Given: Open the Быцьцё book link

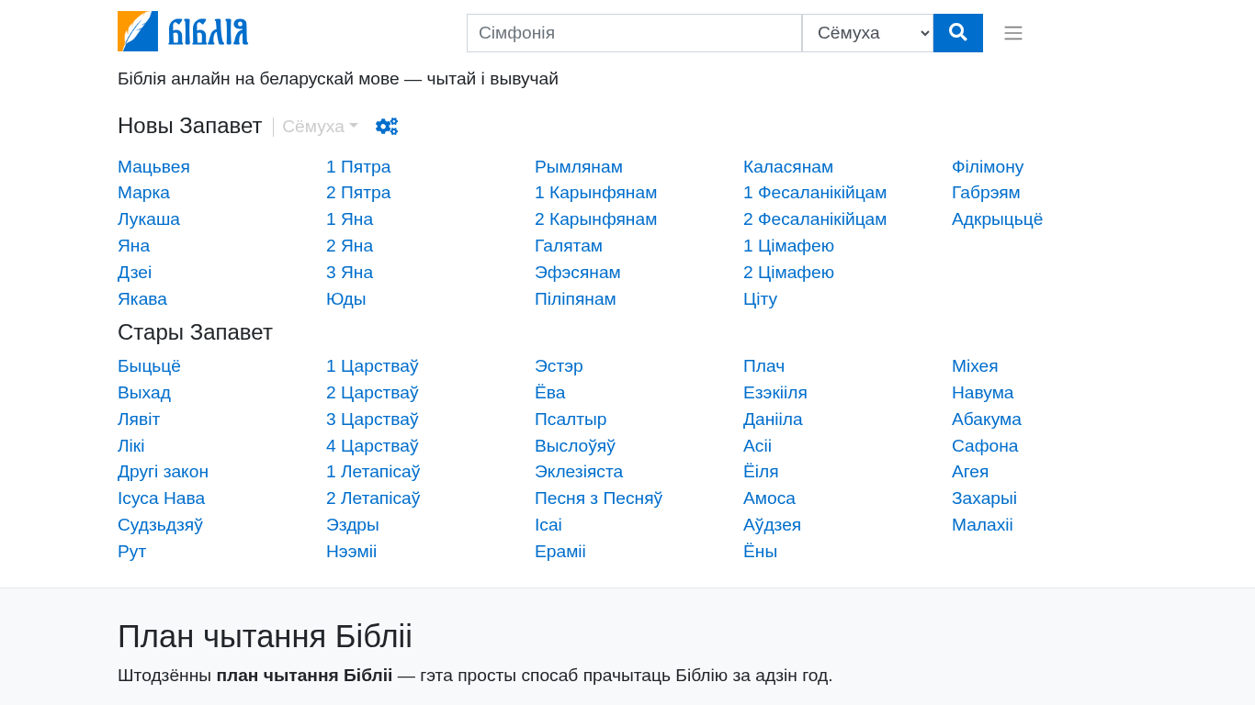Looking at the screenshot, I should (149, 366).
